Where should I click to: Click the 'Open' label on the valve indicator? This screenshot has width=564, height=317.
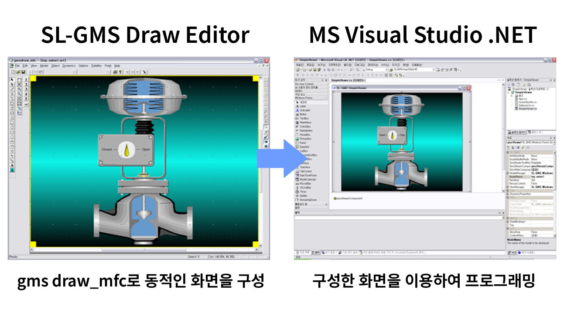pyautogui.click(x=147, y=149)
